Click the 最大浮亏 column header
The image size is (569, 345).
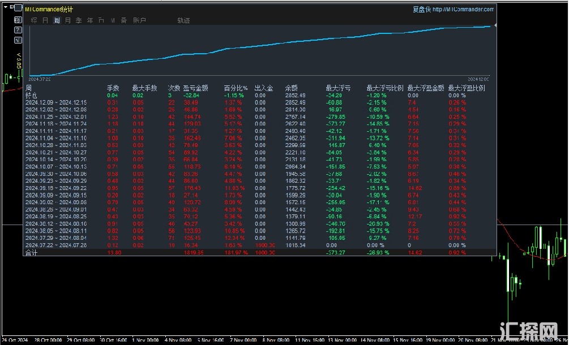click(x=338, y=88)
